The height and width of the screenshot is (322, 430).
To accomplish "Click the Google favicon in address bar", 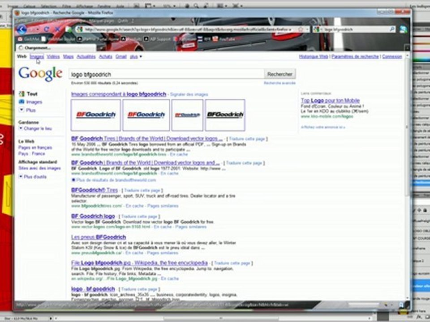I will 80,30.
